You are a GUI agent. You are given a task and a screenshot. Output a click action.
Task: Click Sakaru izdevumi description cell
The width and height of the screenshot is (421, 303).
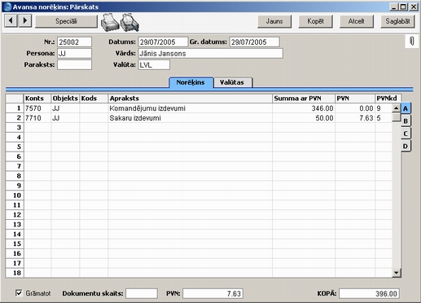pyautogui.click(x=190, y=118)
